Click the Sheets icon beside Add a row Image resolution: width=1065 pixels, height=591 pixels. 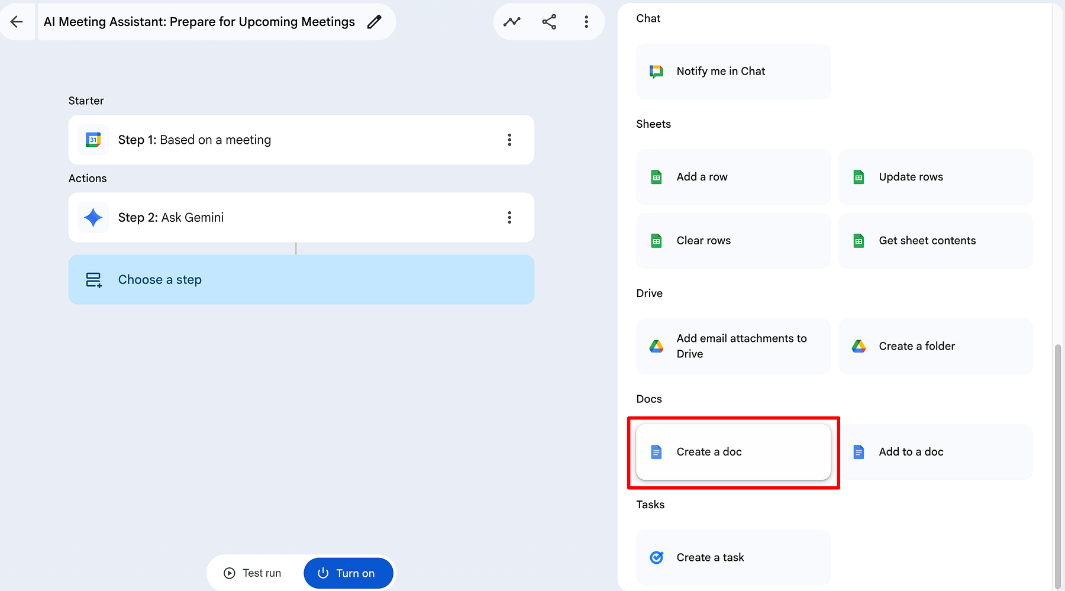pyautogui.click(x=656, y=177)
